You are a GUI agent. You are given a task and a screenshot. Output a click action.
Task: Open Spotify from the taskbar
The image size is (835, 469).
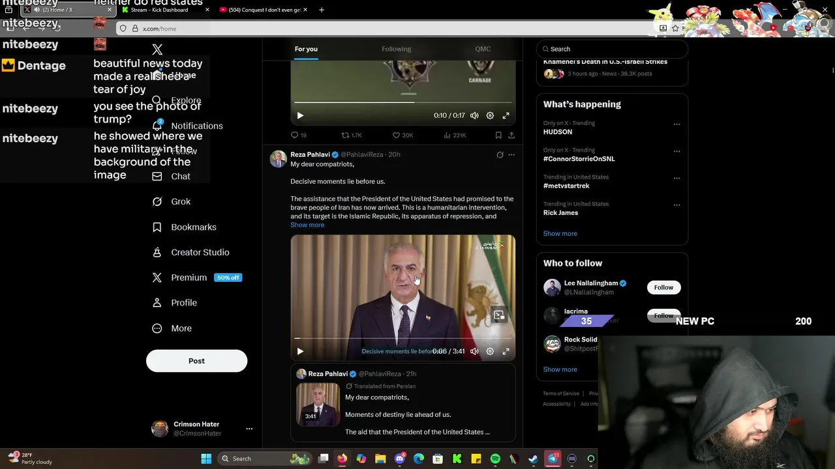(495, 459)
